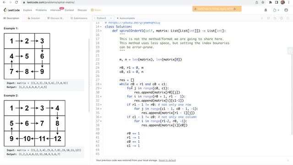Viewport: 293px width, 165px height.
Task: Fold spiralOrderV1 definition at line 15
Action: point(101,31)
